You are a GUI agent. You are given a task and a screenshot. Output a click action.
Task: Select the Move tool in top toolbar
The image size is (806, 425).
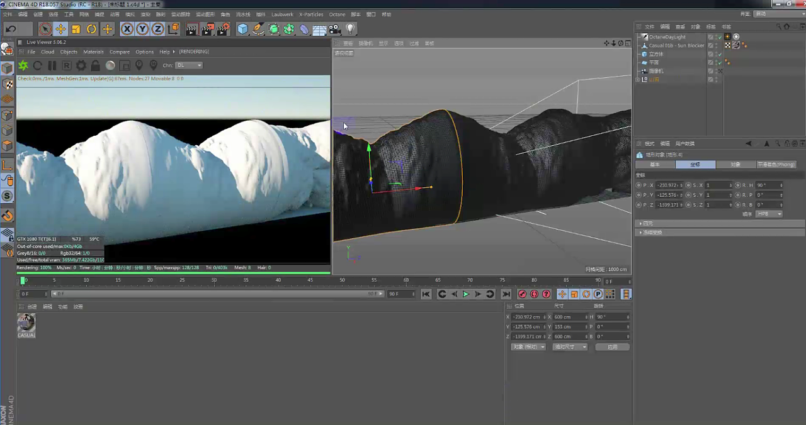pyautogui.click(x=60, y=29)
